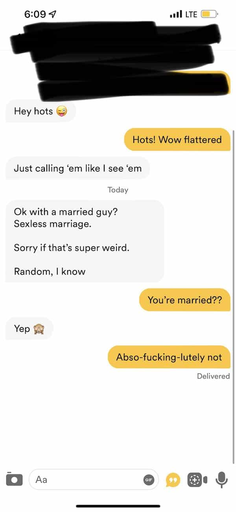Tap the battery icon in status bar

[x=209, y=15]
